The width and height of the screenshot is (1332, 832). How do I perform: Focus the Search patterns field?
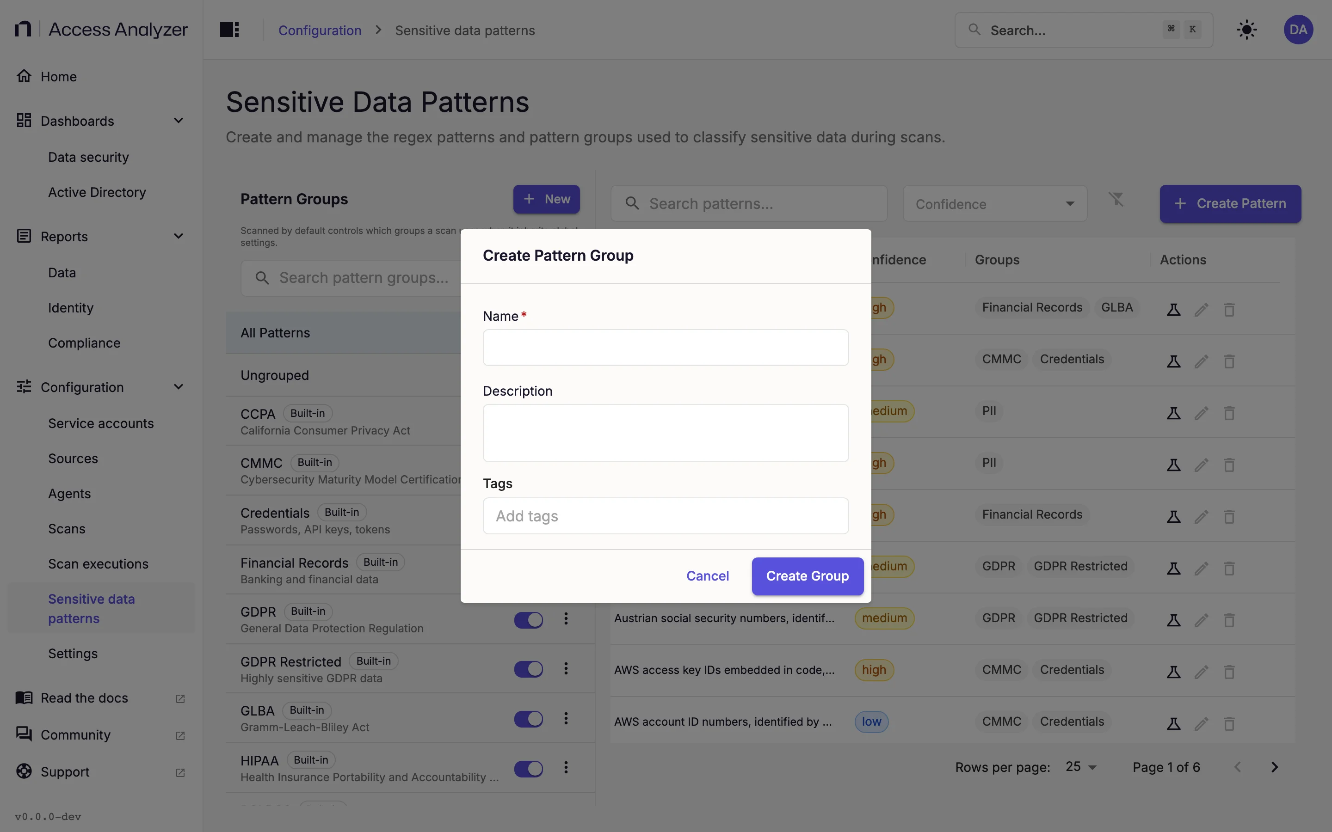point(749,203)
